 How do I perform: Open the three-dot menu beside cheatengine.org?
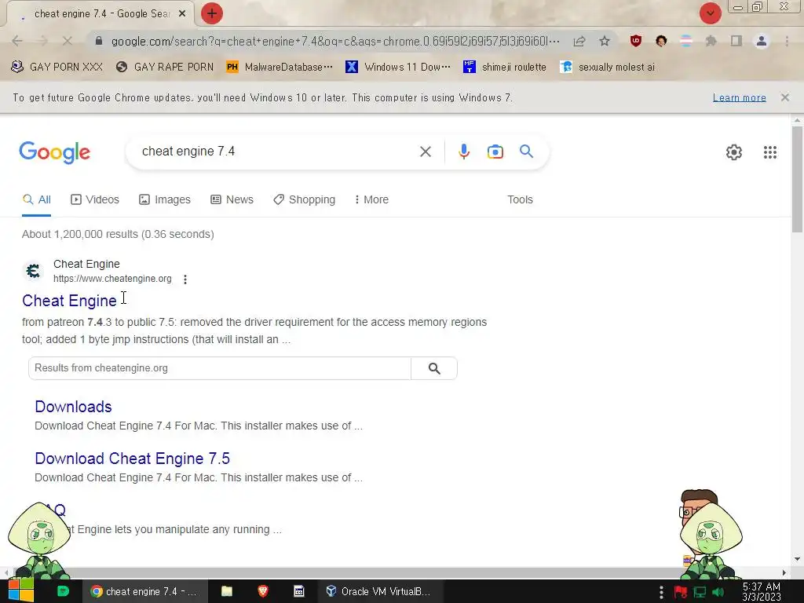(x=185, y=280)
